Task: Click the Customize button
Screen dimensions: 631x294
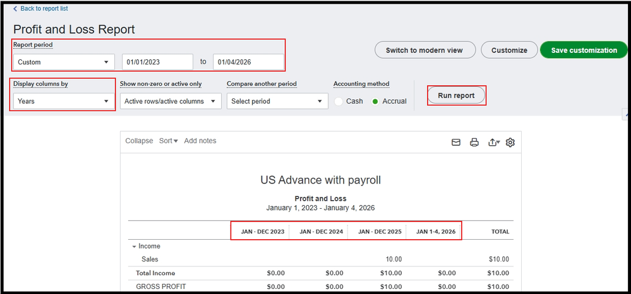Action: pyautogui.click(x=508, y=50)
